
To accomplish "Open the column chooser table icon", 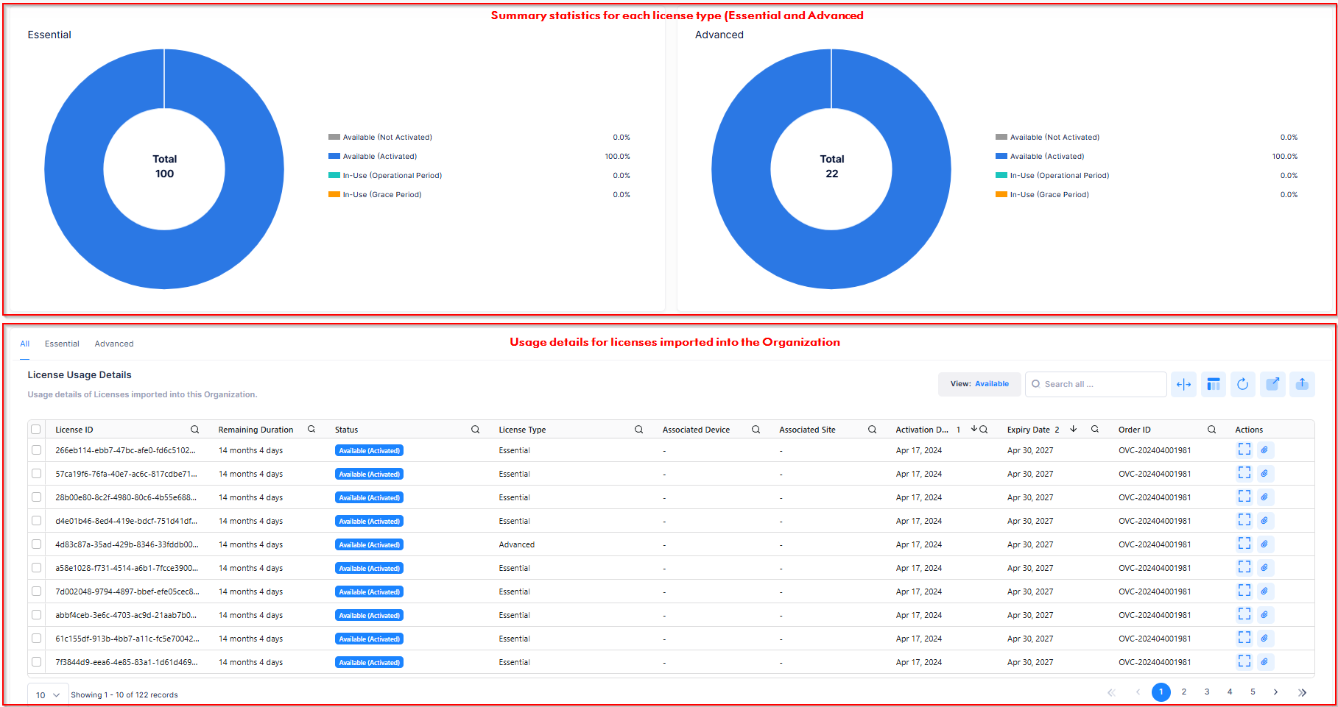I will coord(1213,384).
